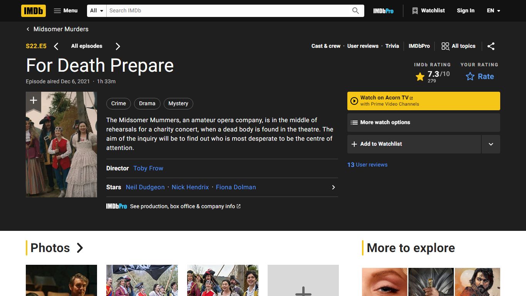The image size is (526, 296).
Task: Go to the previous episode arrow
Action: pyautogui.click(x=56, y=46)
